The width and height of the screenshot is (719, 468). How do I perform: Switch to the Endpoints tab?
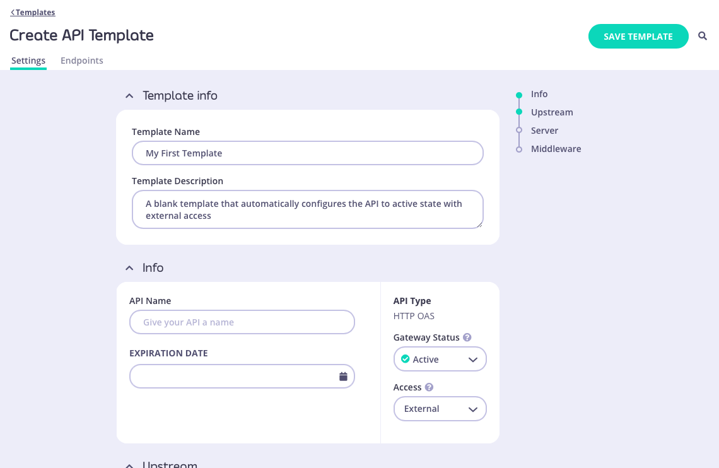[81, 60]
